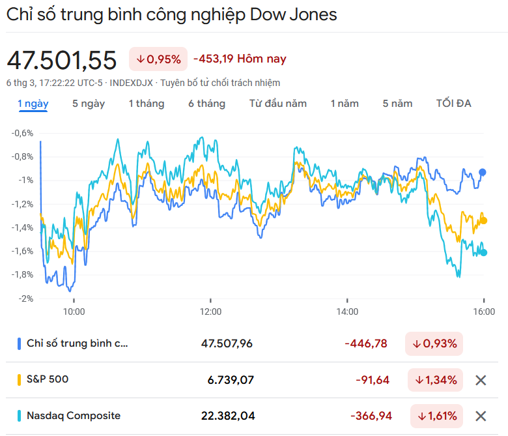Remove S&P 500 comparison with X icon
The image size is (508, 436).
tap(481, 380)
